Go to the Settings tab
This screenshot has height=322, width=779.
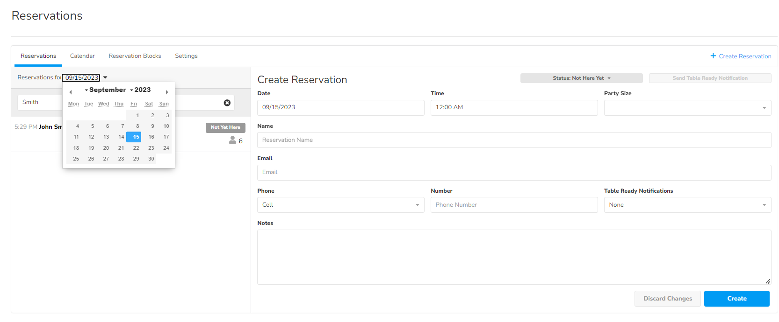point(186,56)
